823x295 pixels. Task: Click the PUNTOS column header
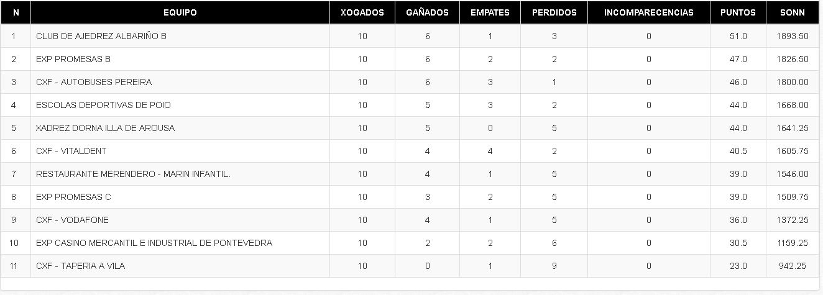(x=738, y=12)
